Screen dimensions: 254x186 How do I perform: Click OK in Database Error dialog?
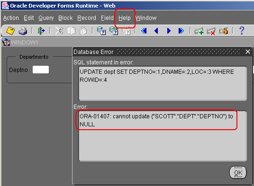tap(238, 173)
